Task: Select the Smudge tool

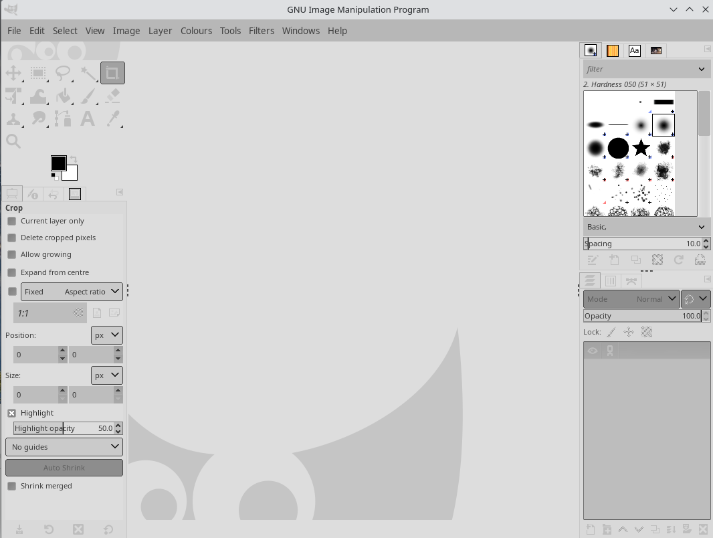Action: click(38, 119)
